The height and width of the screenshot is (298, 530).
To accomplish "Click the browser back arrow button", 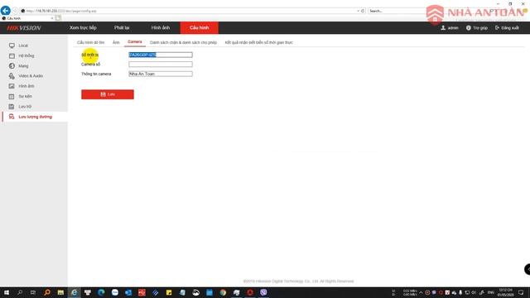I will pyautogui.click(x=6, y=11).
